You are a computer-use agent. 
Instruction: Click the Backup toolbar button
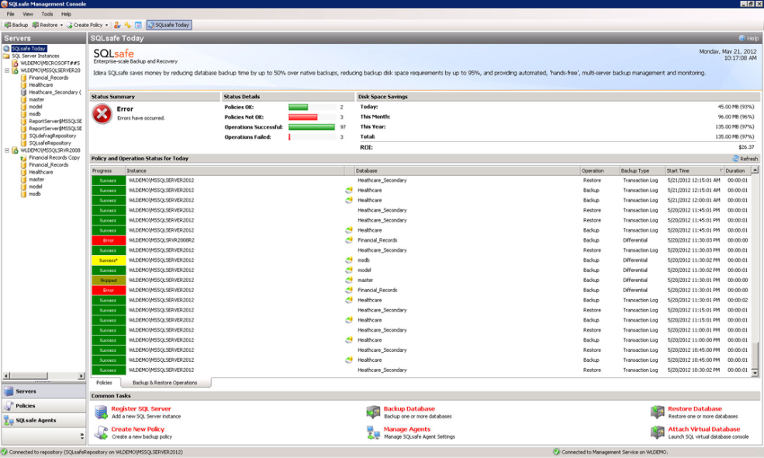click(x=16, y=25)
